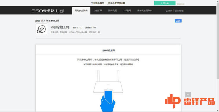Click the 5G badge beside the logo
219x112 pixels.
tap(61, 11)
